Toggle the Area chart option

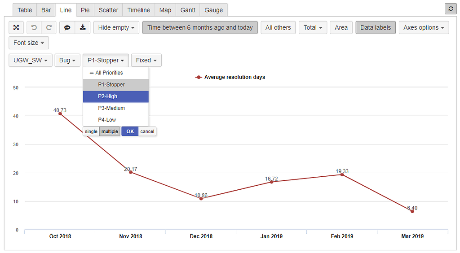tap(341, 28)
